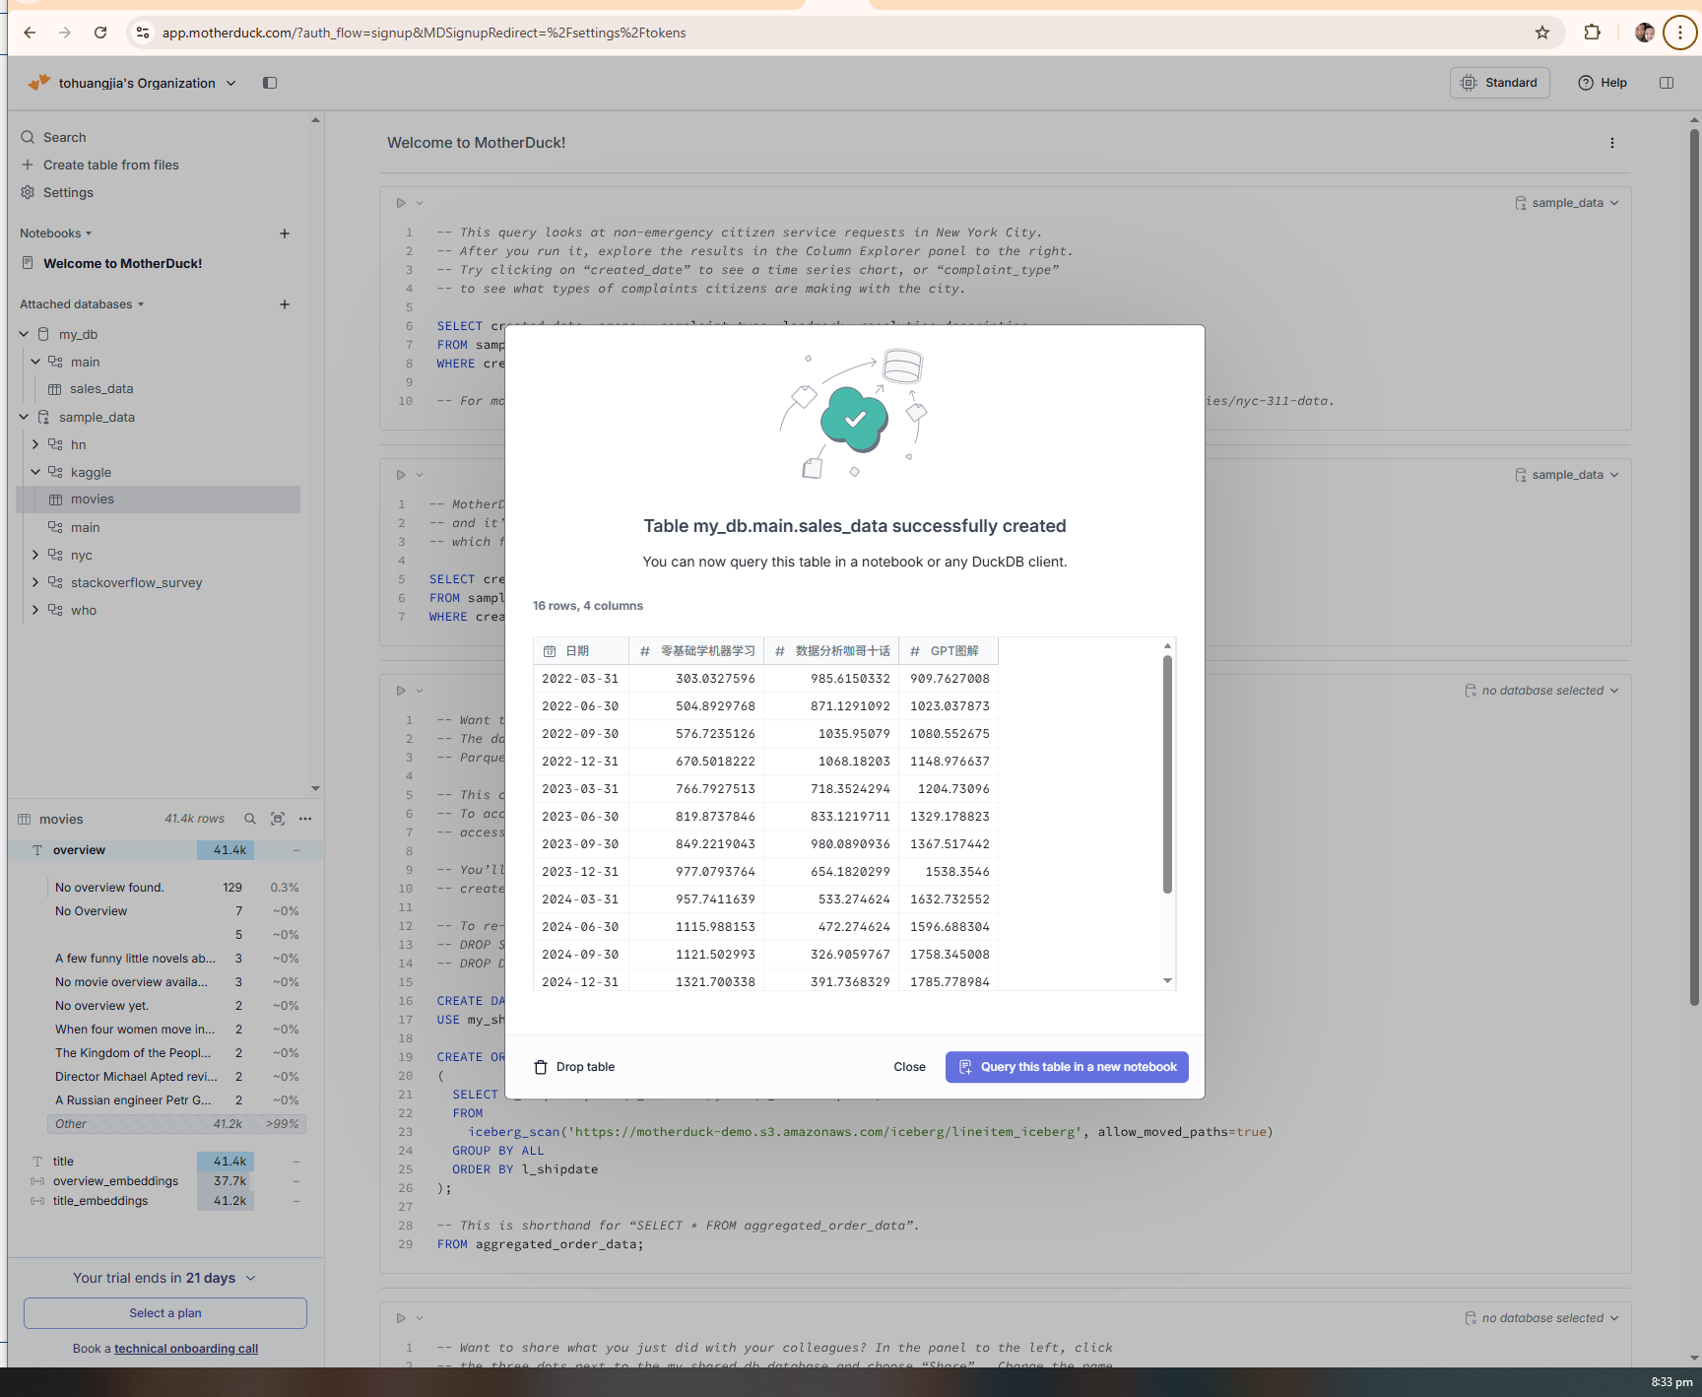Viewport: 1702px width, 1397px height.
Task: Click the Drop table button
Action: (x=574, y=1067)
